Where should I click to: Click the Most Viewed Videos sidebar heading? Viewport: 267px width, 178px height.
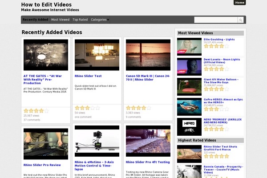click(210, 33)
